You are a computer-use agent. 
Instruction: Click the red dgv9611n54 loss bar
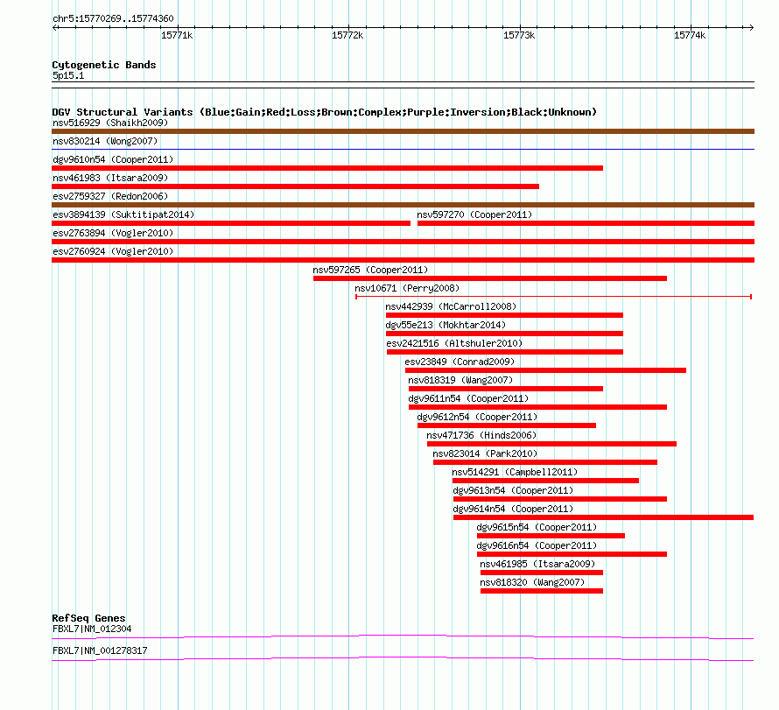pos(537,407)
